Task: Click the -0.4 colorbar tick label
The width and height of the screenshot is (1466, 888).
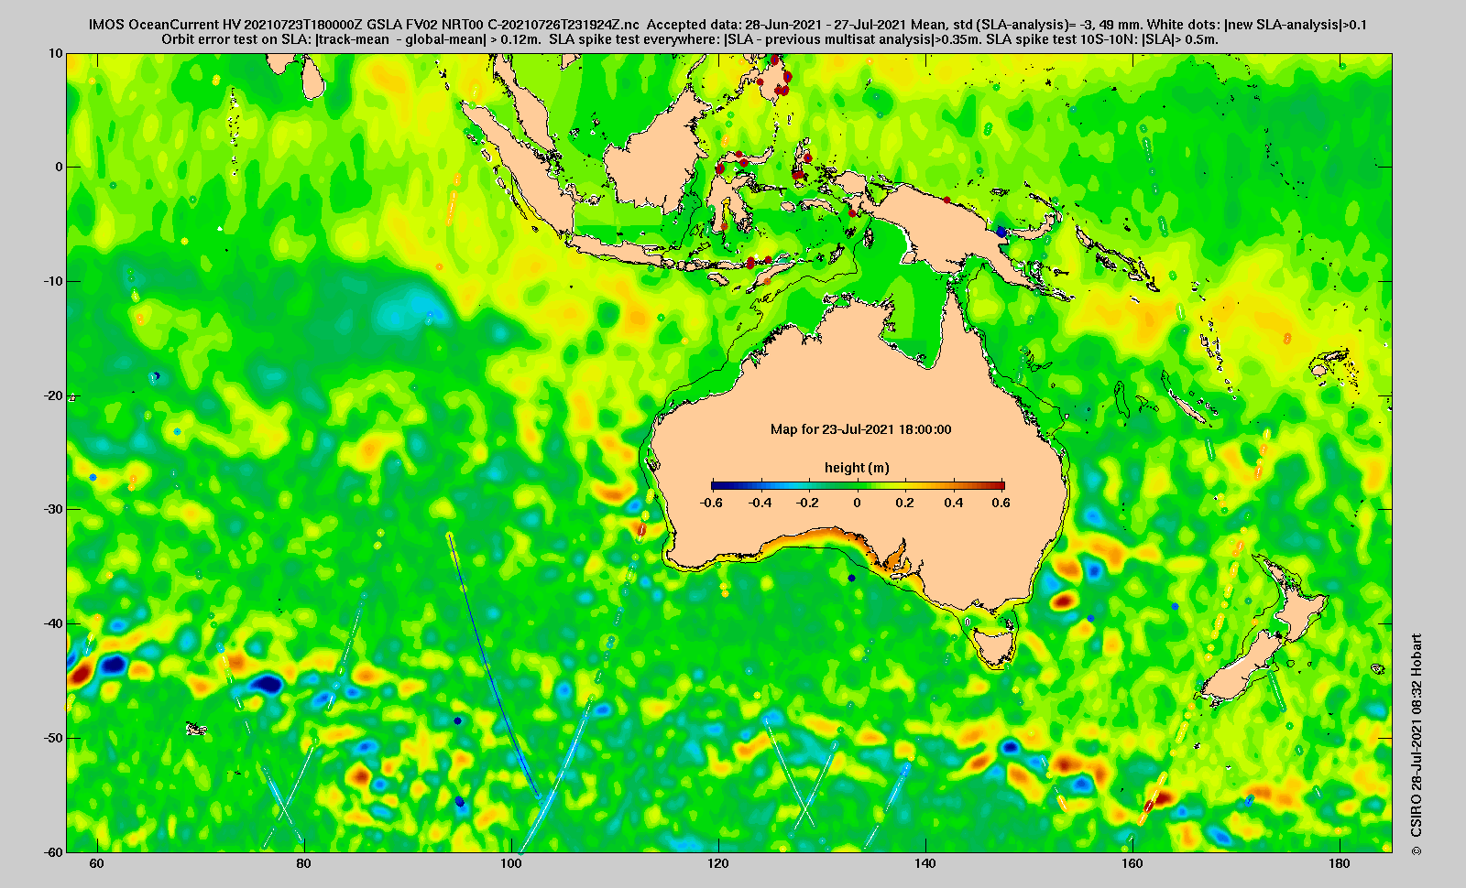Action: pos(760,503)
